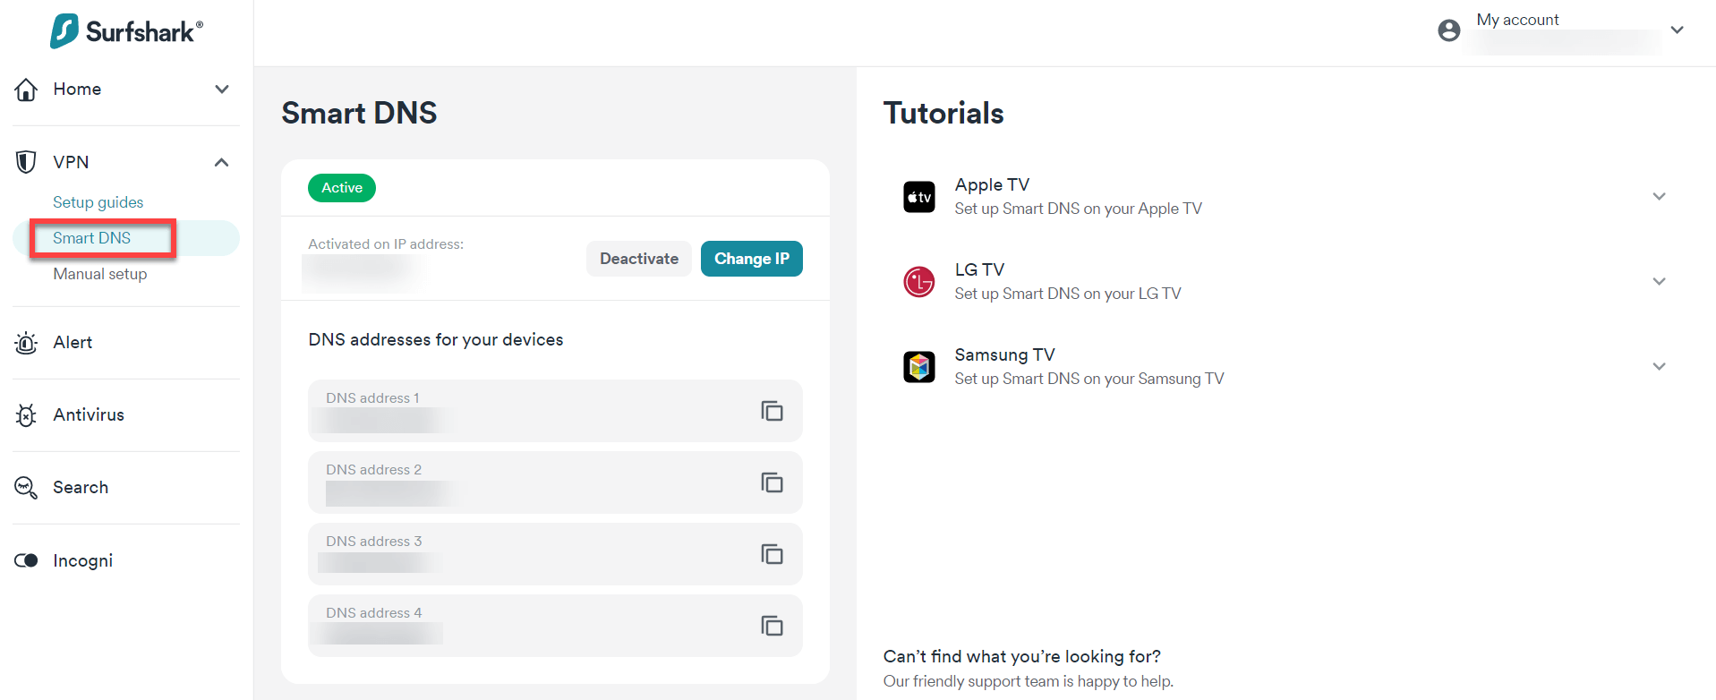Image resolution: width=1716 pixels, height=700 pixels.
Task: Click the account avatar icon
Action: [x=1449, y=30]
